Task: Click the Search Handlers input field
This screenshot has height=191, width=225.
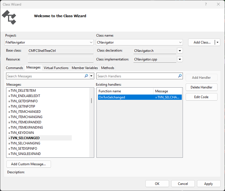Action: pos(137,76)
